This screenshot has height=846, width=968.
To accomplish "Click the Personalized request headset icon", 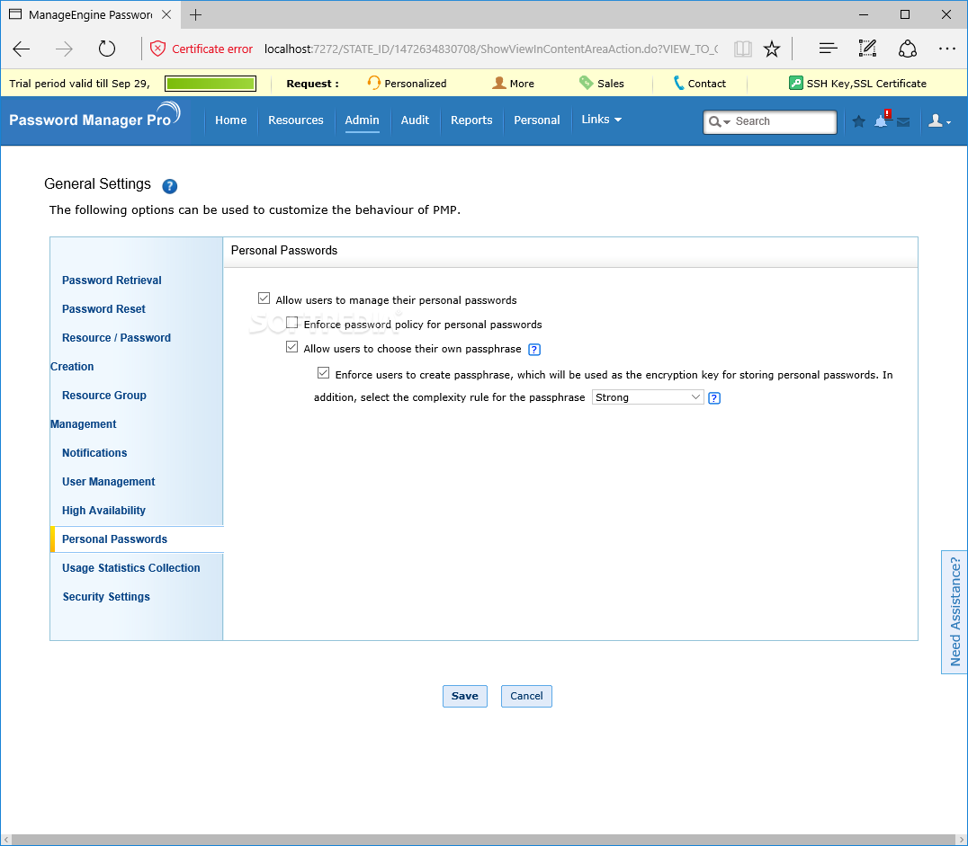I will click(373, 83).
